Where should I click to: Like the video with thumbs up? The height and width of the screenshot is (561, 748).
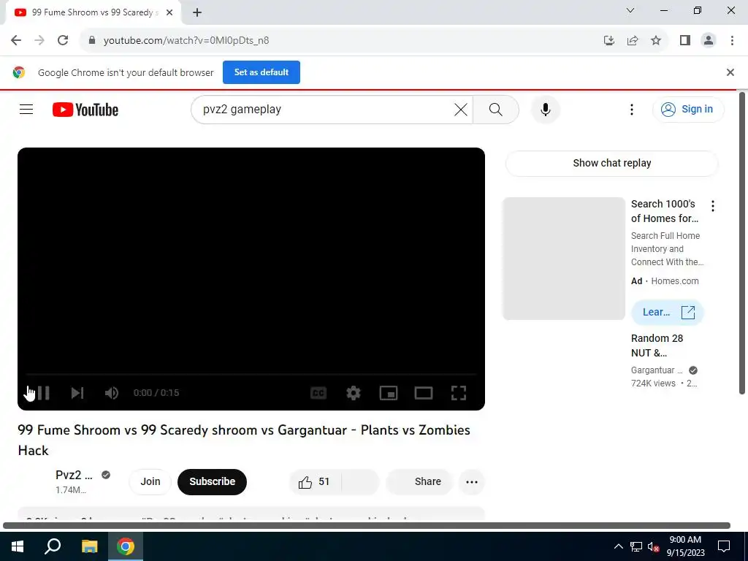(x=314, y=482)
